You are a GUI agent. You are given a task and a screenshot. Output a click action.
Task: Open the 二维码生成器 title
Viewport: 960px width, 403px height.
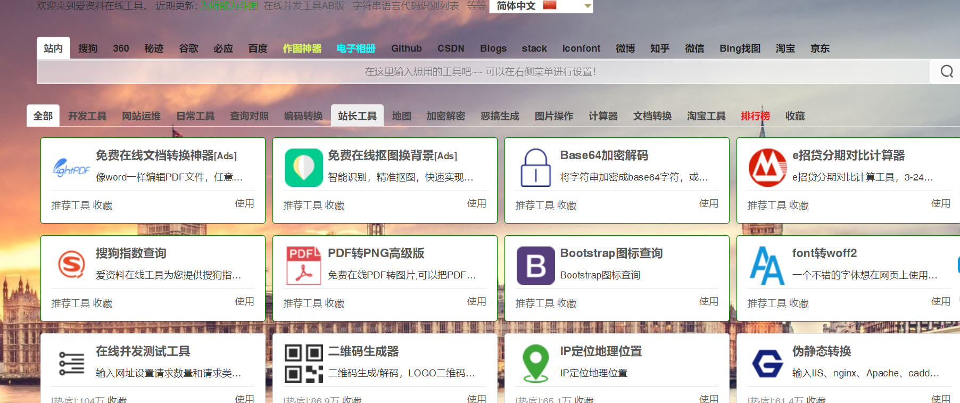pos(363,351)
